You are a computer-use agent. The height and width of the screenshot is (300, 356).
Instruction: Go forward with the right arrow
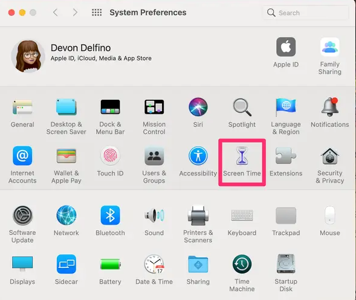coord(75,12)
